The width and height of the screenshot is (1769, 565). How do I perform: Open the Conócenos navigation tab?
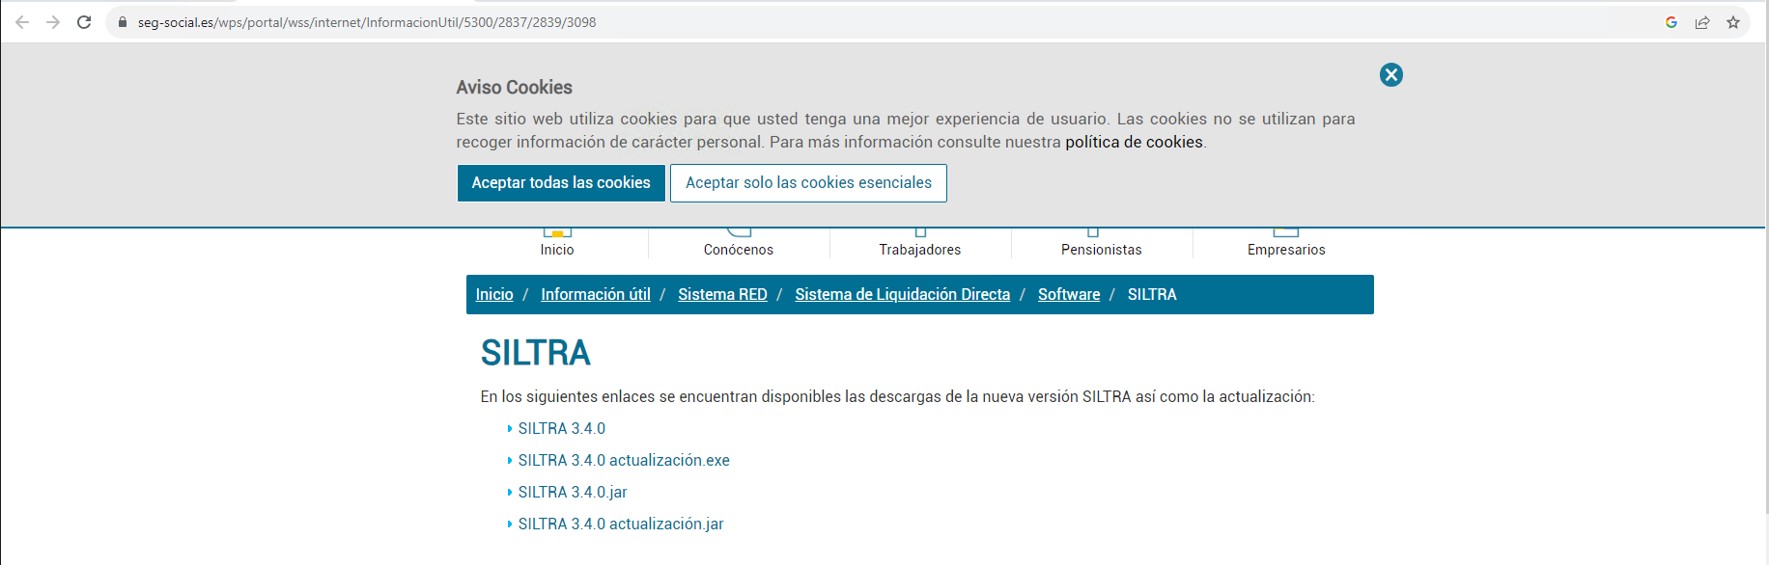pos(739,243)
